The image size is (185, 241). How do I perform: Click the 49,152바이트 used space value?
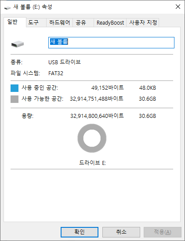(x=108, y=88)
